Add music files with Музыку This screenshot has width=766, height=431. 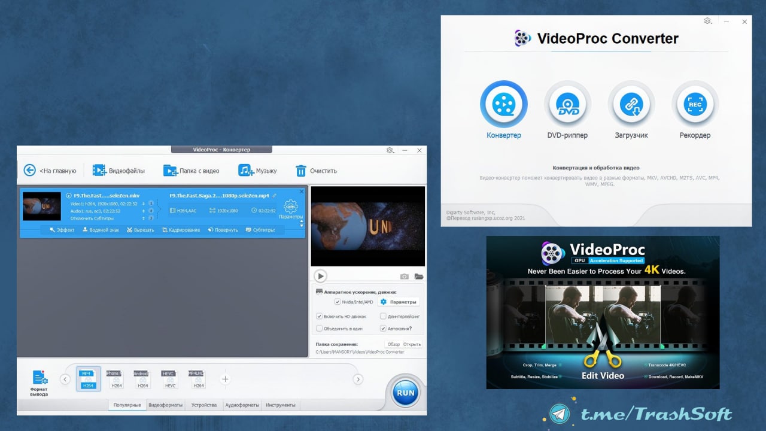(x=258, y=171)
